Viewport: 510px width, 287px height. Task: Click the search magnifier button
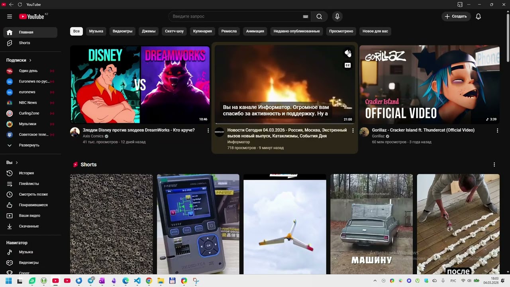pos(319,16)
